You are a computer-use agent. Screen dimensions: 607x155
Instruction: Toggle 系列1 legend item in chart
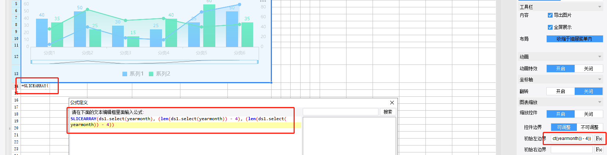click(133, 74)
